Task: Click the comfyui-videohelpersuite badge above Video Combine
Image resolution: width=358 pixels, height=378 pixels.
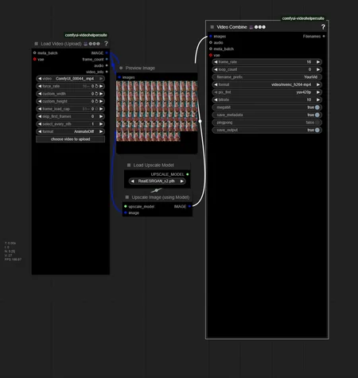Action: point(303,18)
